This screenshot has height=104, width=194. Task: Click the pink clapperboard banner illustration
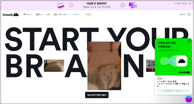(x=61, y=5)
